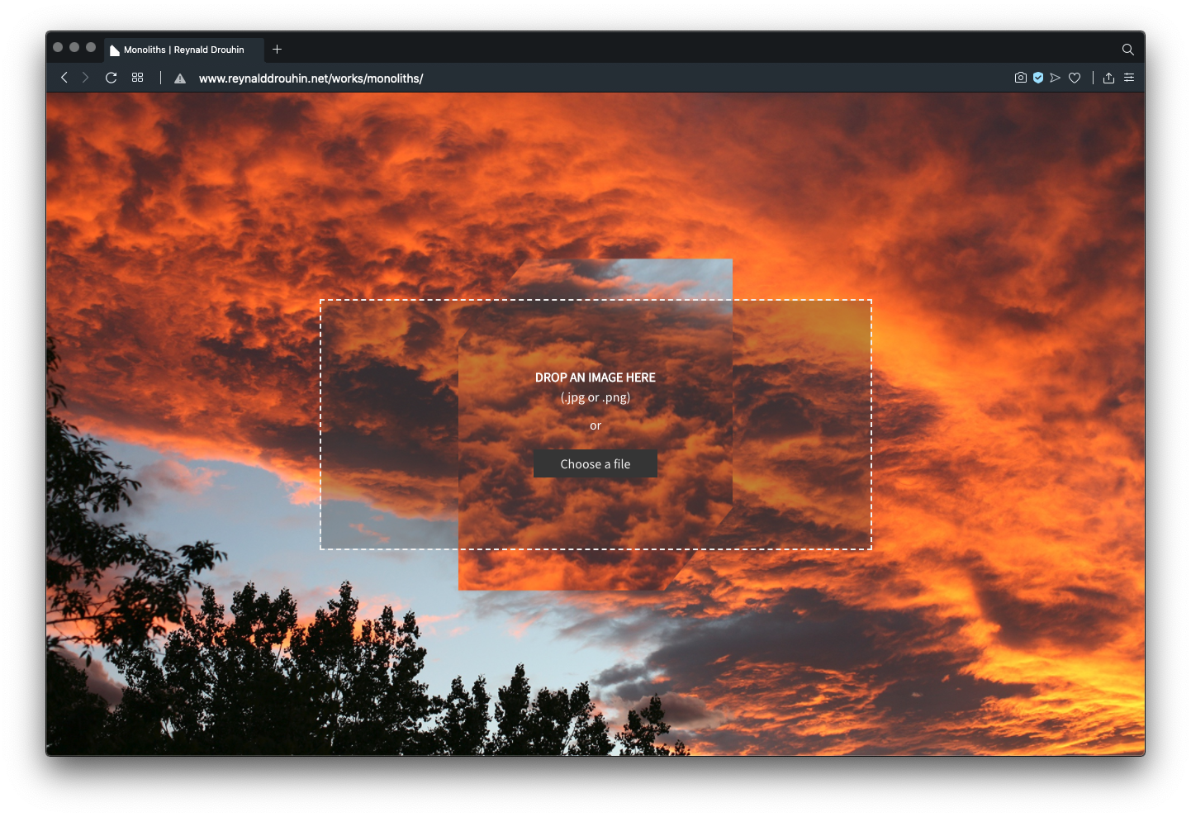Open the easy setup sliders icon

pyautogui.click(x=1129, y=78)
